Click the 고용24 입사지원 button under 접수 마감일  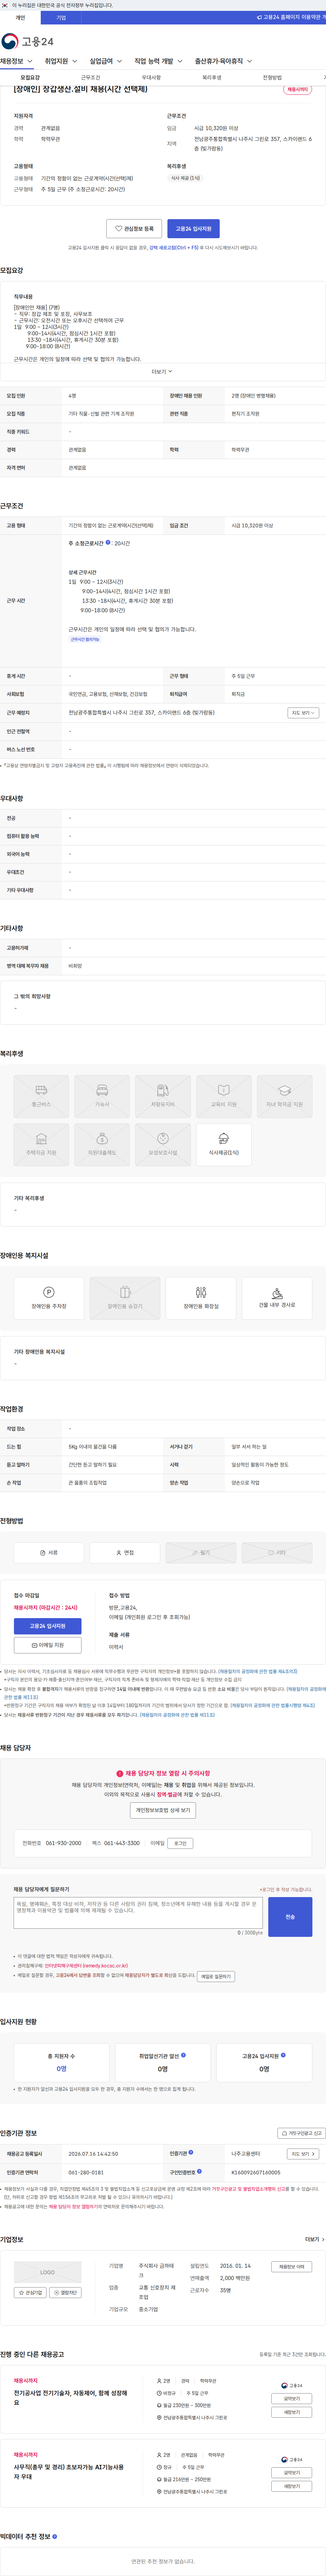(x=48, y=1626)
